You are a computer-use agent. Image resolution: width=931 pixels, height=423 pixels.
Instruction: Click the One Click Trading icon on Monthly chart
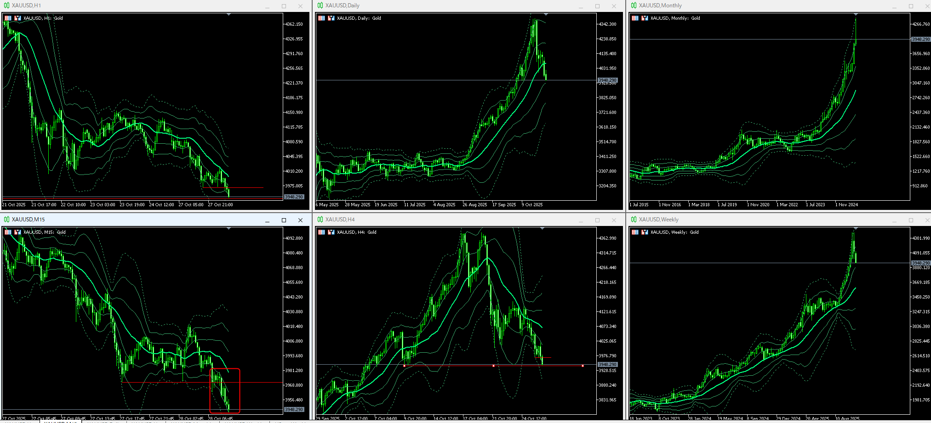click(x=635, y=18)
